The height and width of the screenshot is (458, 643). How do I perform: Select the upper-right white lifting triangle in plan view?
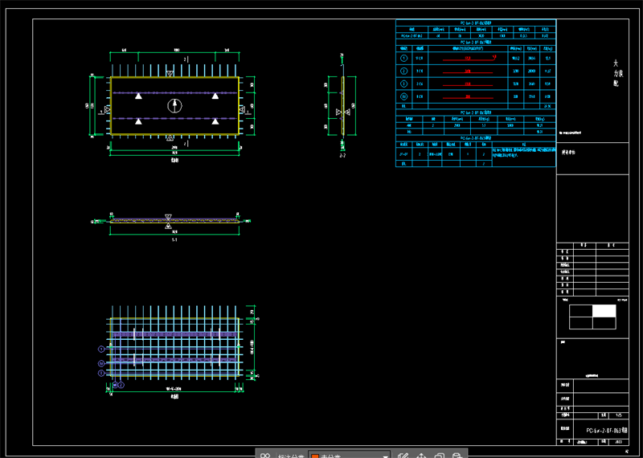(x=215, y=96)
